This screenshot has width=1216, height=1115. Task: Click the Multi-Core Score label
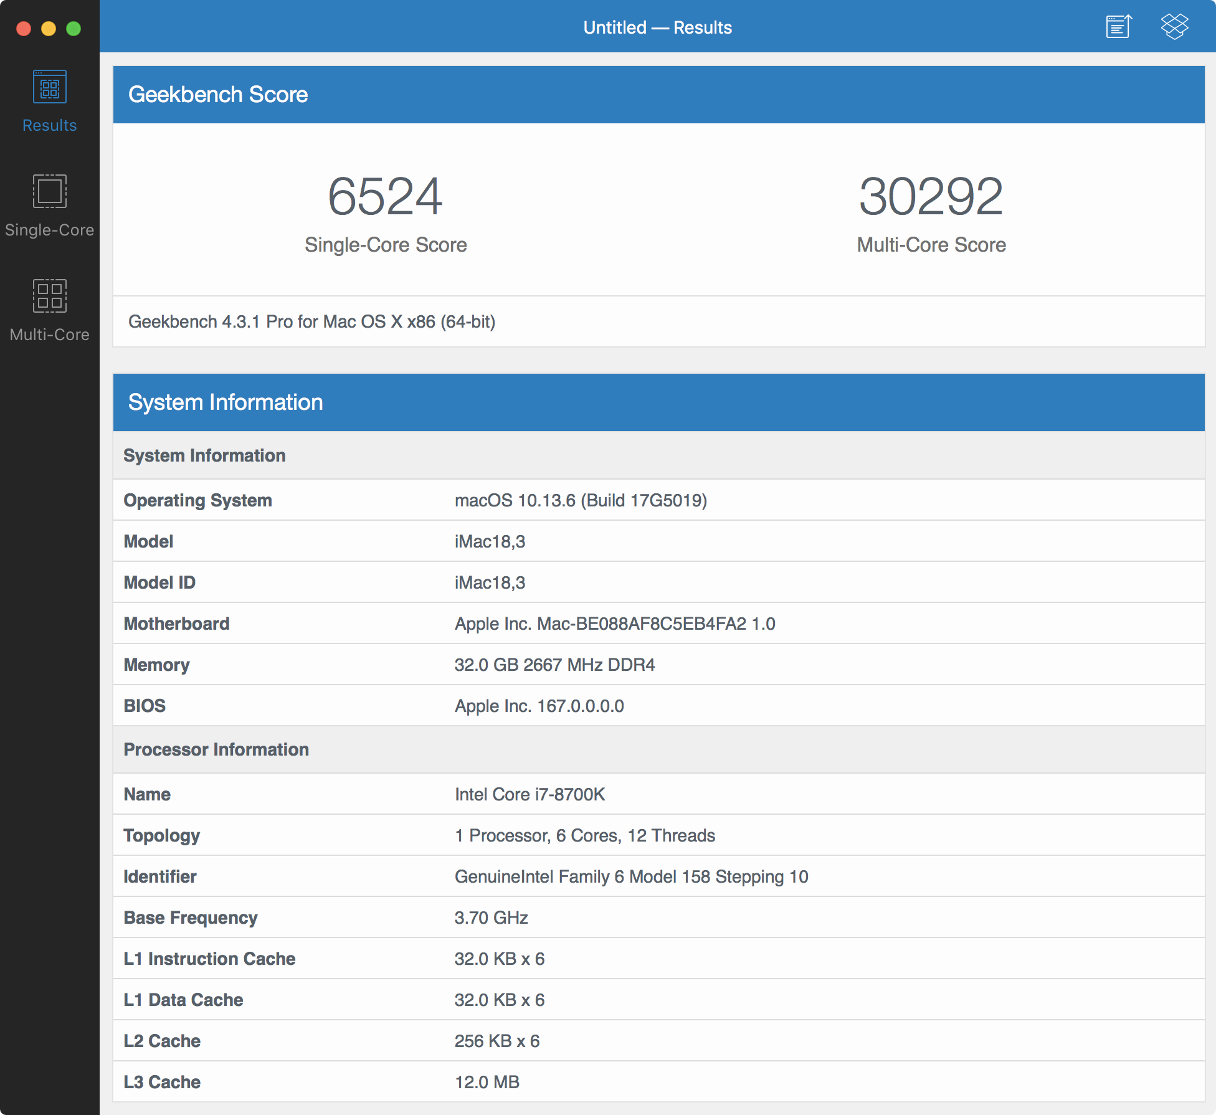(931, 245)
